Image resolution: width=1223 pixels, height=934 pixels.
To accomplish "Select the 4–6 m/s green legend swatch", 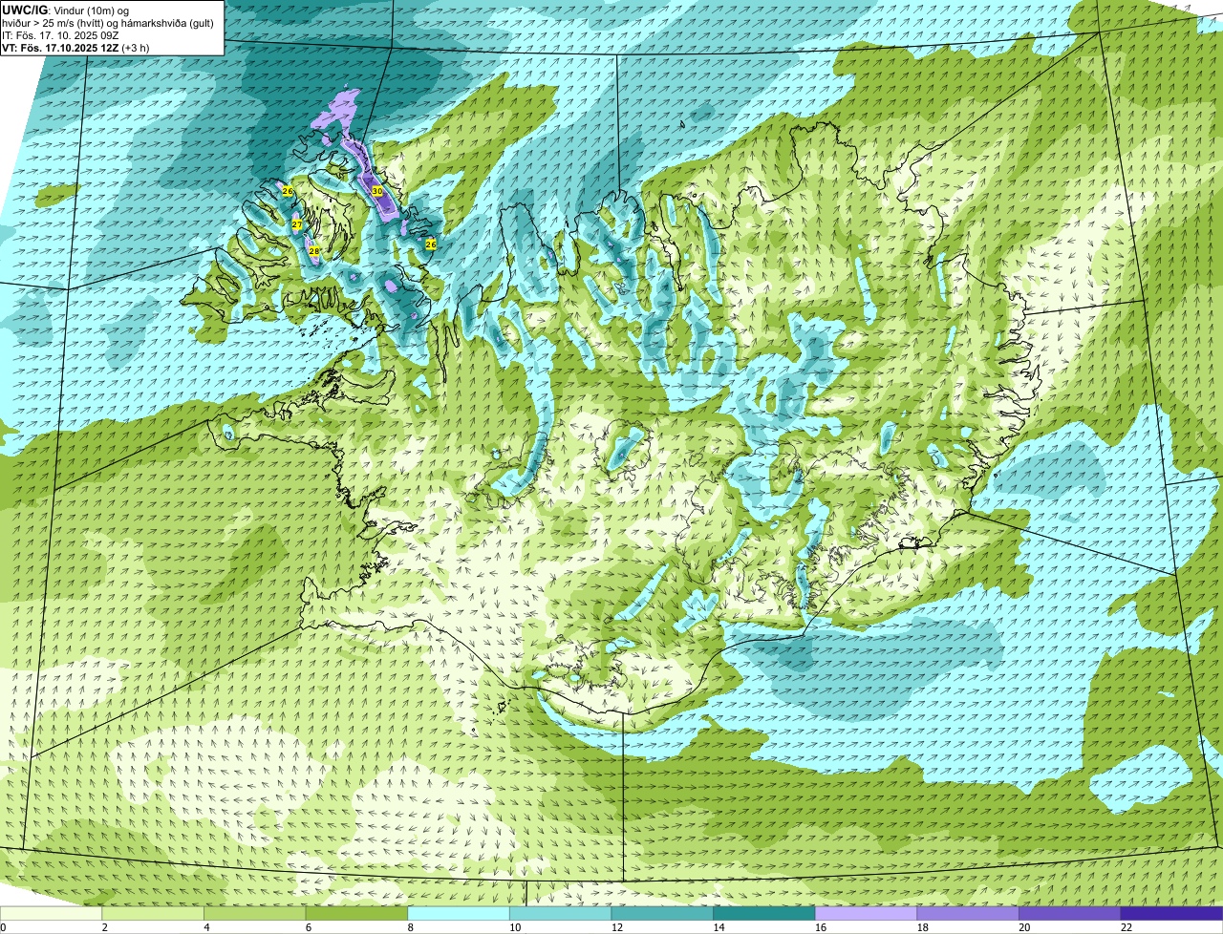I will (255, 913).
